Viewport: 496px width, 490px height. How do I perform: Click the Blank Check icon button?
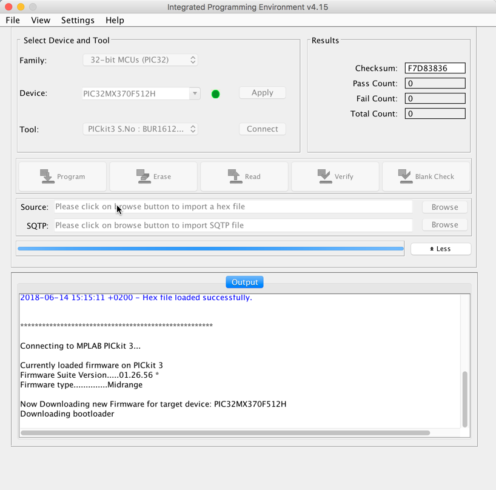pos(426,176)
